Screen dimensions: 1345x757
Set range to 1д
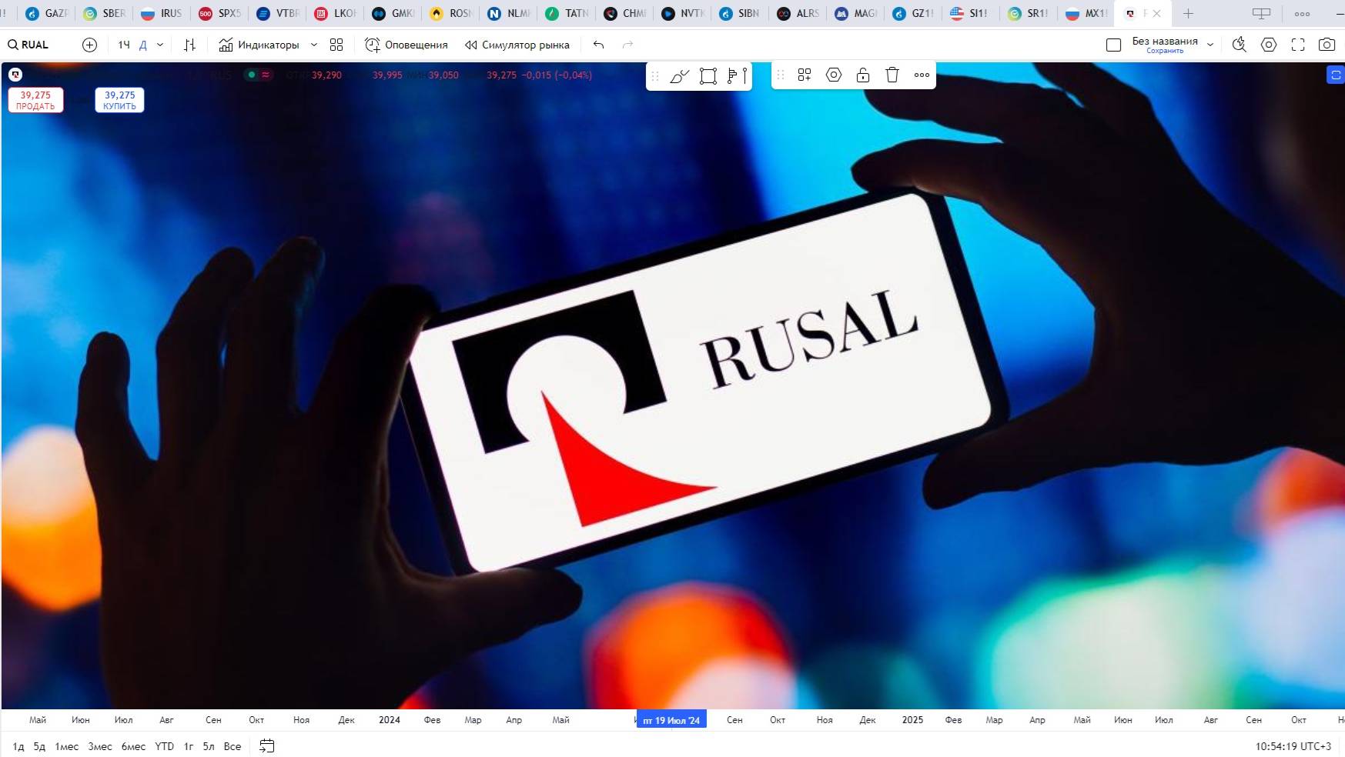tap(18, 746)
